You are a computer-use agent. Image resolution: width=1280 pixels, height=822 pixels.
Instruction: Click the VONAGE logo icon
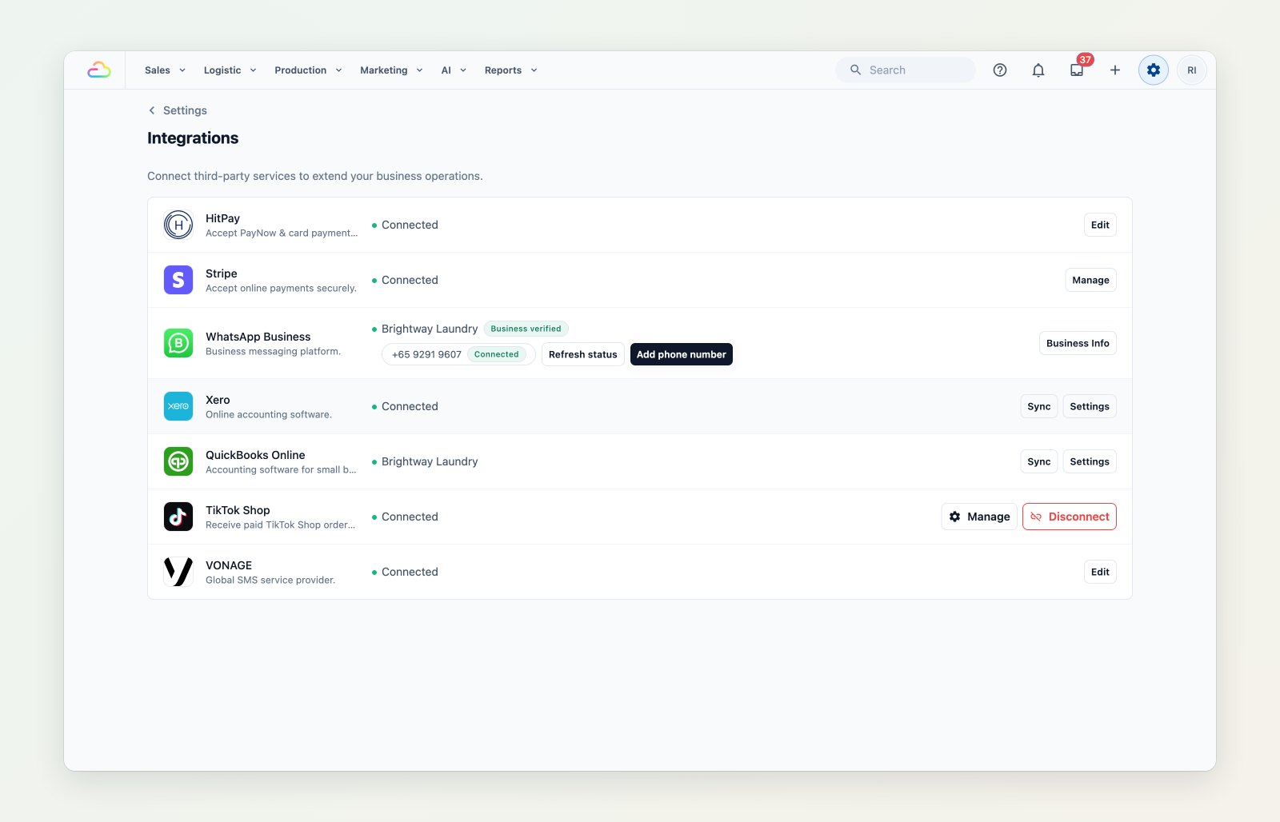coord(178,572)
